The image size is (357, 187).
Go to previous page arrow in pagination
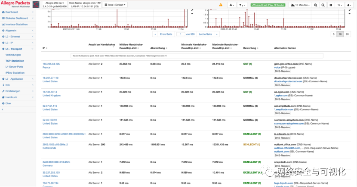click(x=155, y=34)
